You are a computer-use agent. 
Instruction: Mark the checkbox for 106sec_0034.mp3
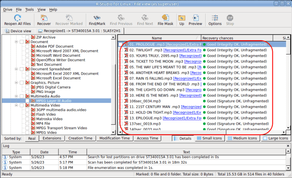[121, 101]
